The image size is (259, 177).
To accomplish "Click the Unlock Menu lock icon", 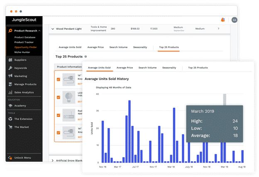I will [10, 158].
